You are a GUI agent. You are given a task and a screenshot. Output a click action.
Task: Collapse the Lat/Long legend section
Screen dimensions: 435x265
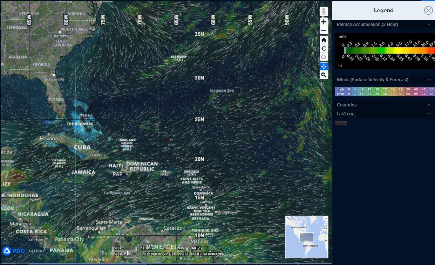(x=428, y=114)
